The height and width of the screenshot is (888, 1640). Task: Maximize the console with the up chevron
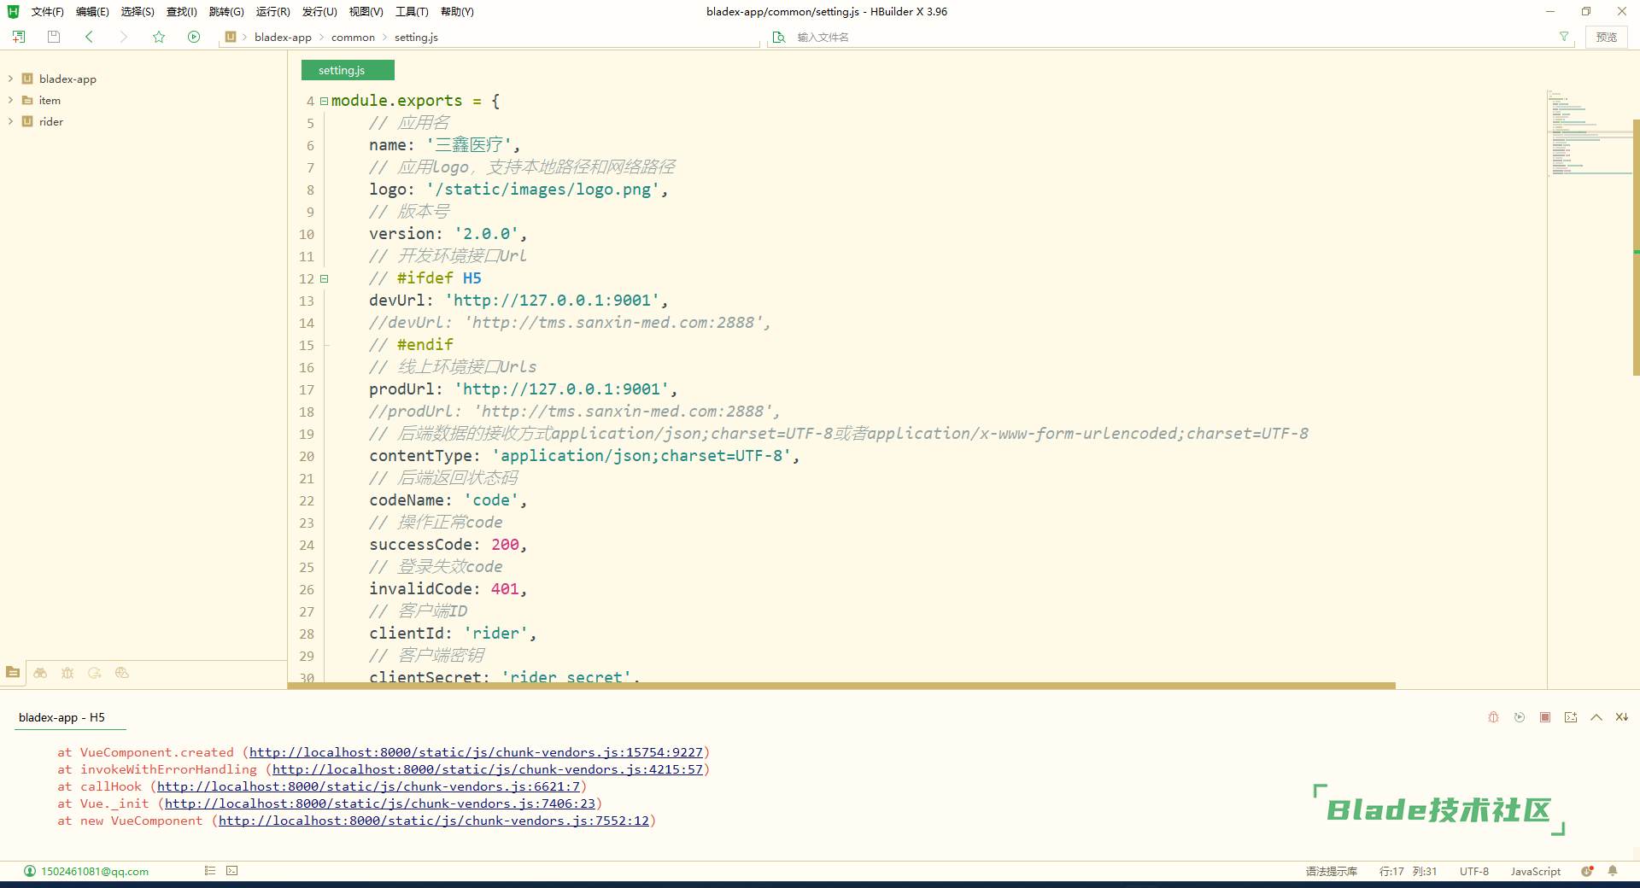click(1596, 717)
